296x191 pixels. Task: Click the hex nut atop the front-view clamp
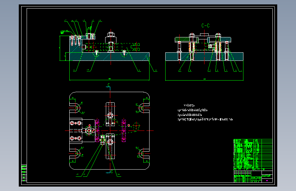(x=111, y=34)
